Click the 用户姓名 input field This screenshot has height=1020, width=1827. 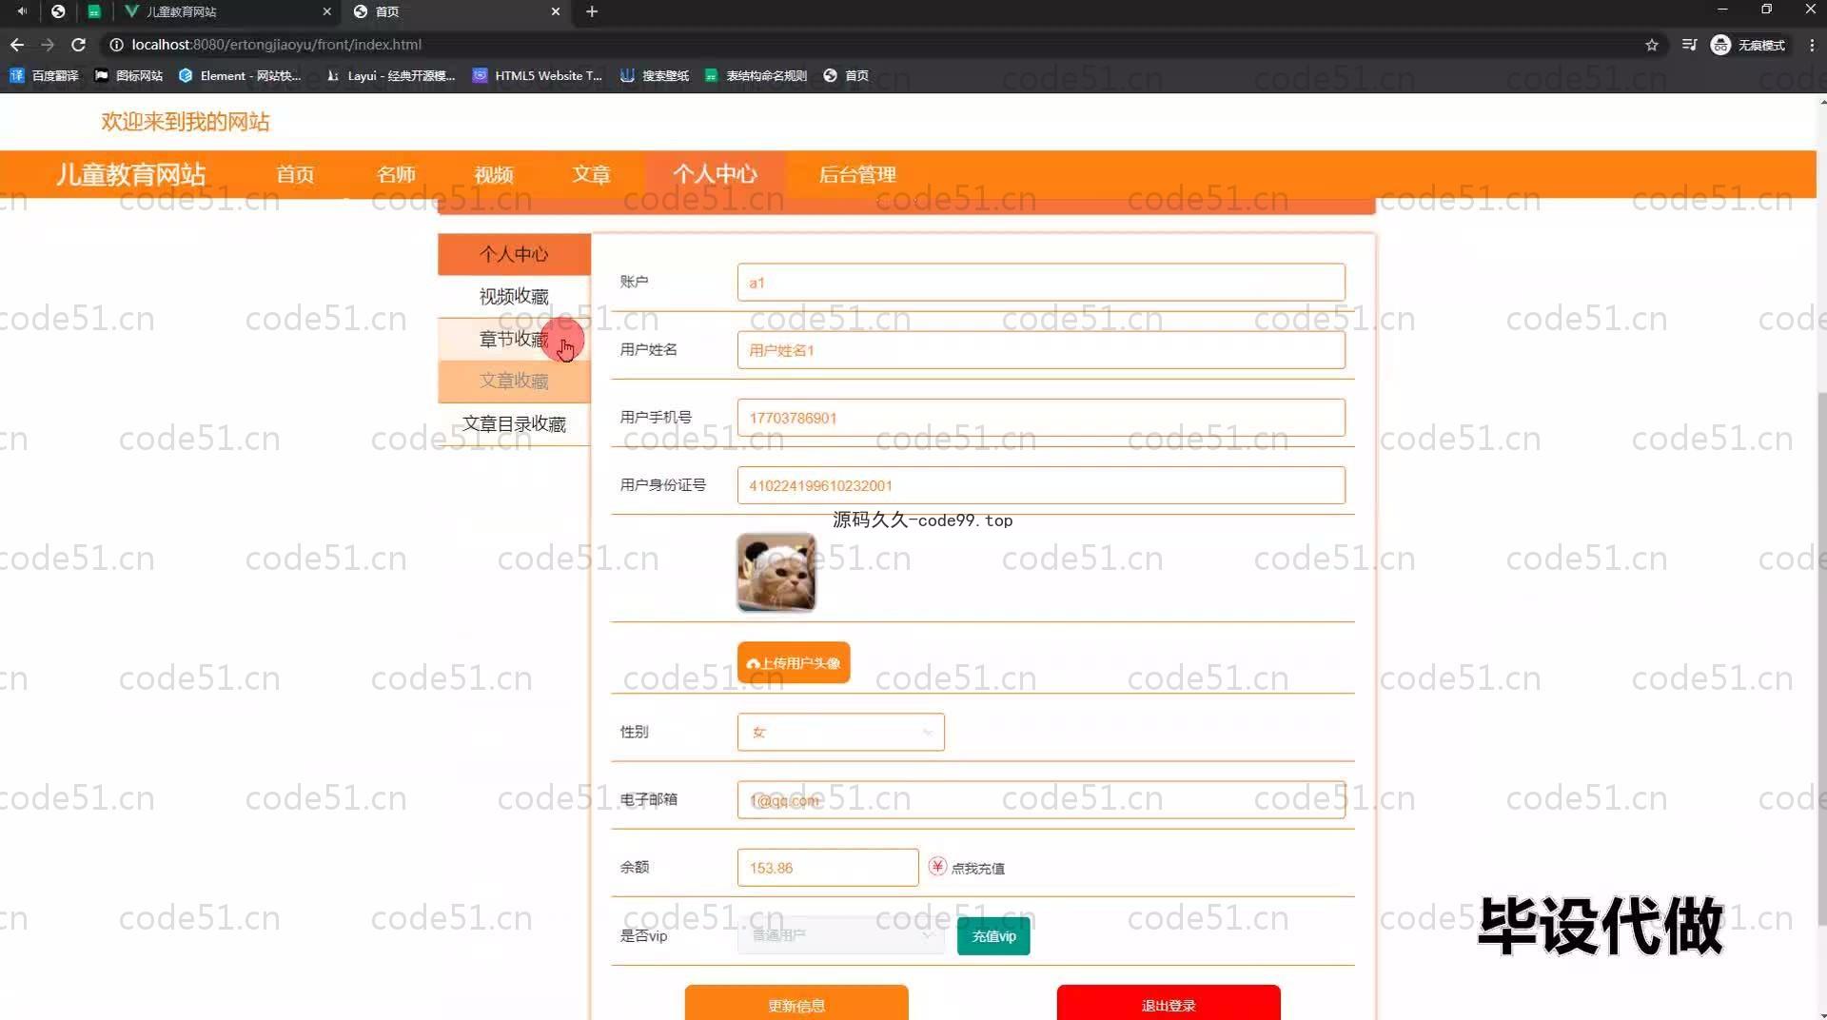(1041, 350)
